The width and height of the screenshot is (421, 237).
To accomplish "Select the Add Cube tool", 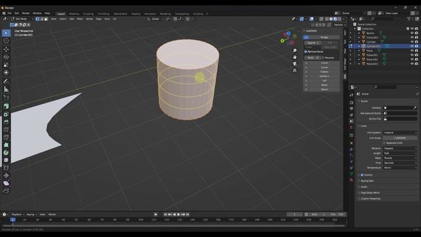I will [6, 97].
